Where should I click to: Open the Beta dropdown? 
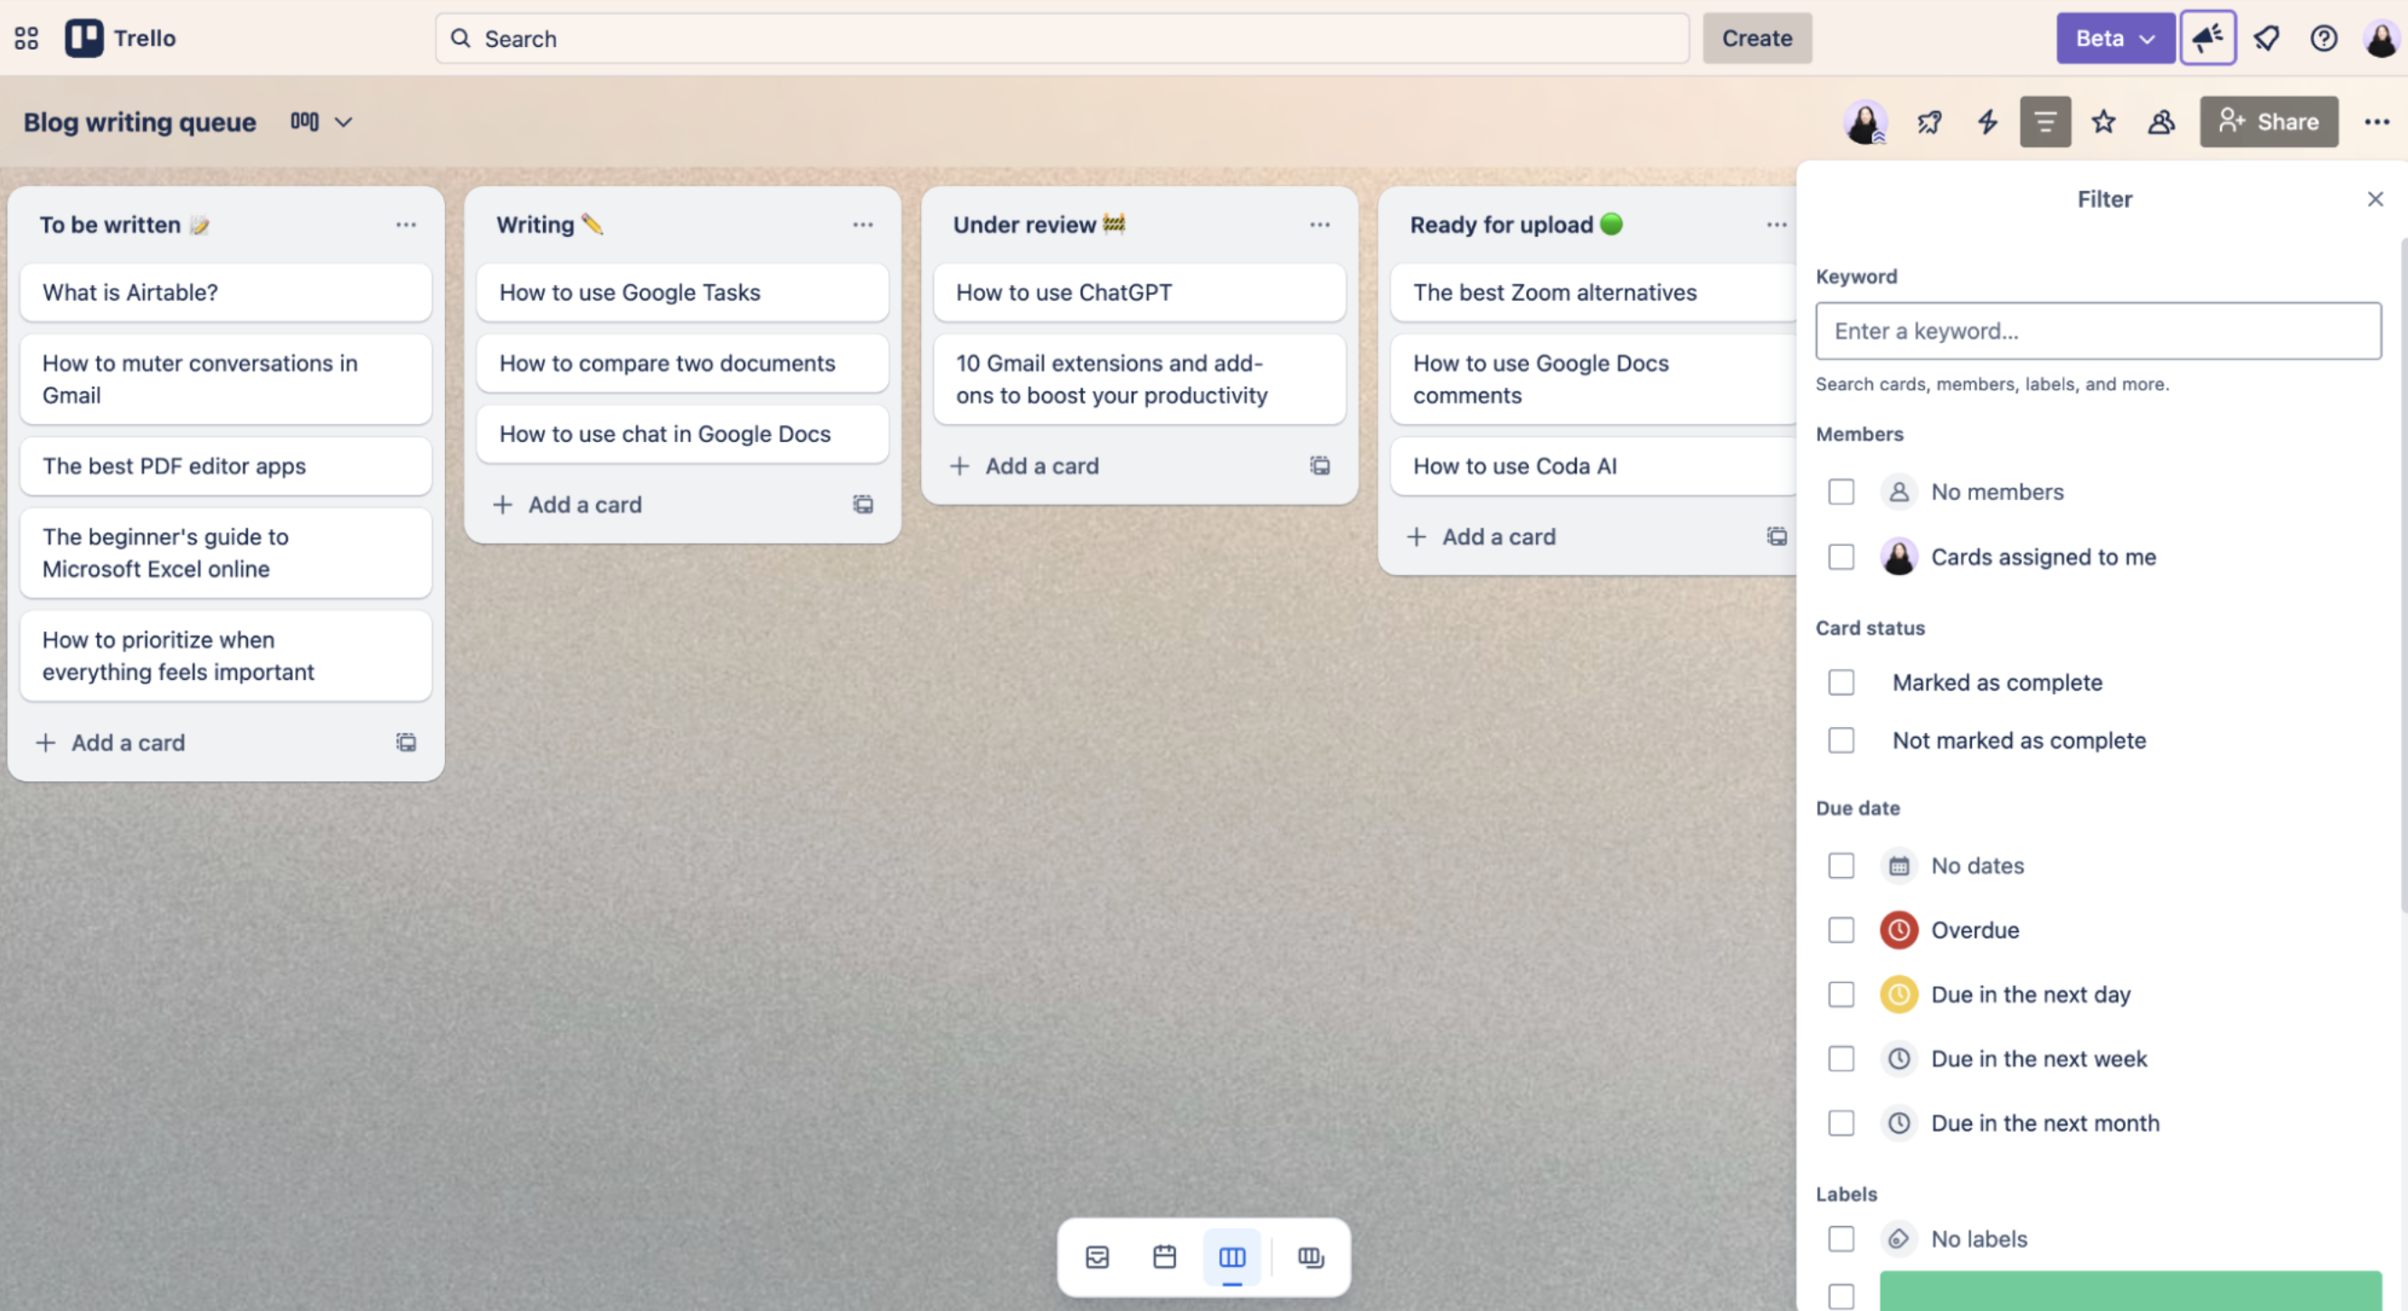tap(2115, 38)
